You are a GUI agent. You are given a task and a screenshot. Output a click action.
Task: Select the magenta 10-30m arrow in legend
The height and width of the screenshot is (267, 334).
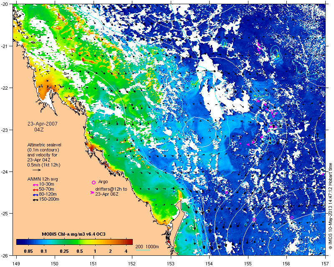click(x=35, y=184)
